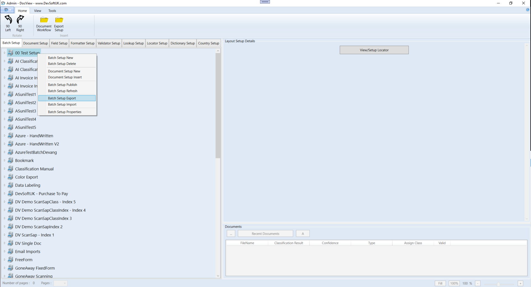Select Batch Setup Publish menu entry
Viewport: 531px width, 287px height.
click(x=67, y=85)
